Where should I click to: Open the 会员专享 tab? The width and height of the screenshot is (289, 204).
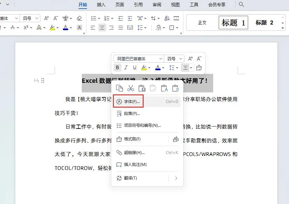pos(217,5)
